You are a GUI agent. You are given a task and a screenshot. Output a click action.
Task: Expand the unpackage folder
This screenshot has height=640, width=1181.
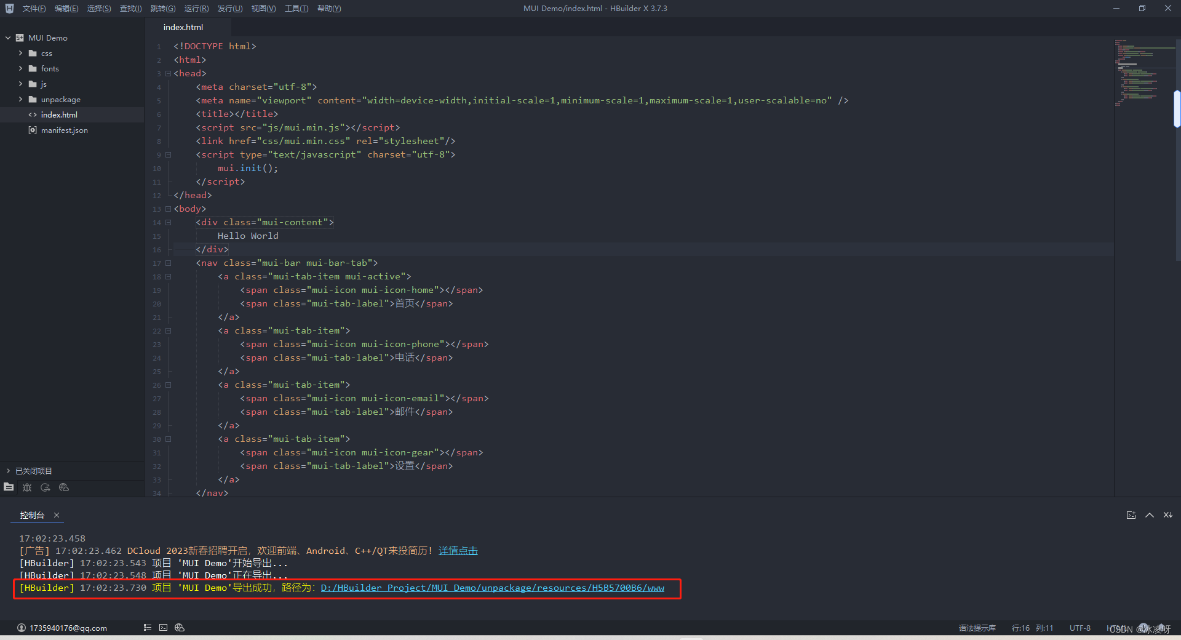(20, 99)
